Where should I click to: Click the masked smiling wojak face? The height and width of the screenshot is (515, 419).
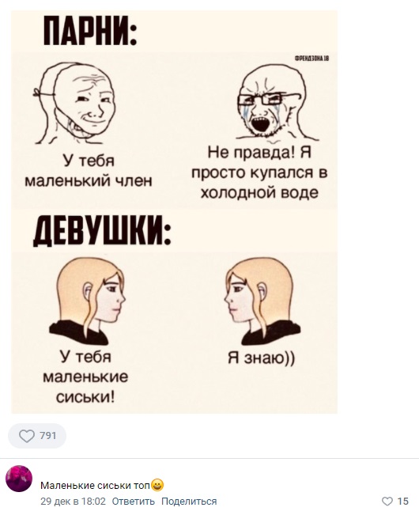coord(75,104)
